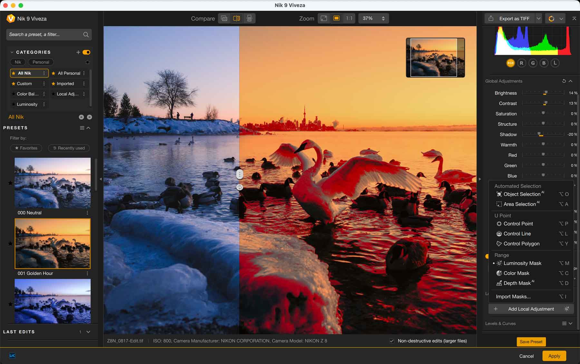This screenshot has width=580, height=364.
Task: Select the L luminance histogram channel
Action: click(555, 63)
